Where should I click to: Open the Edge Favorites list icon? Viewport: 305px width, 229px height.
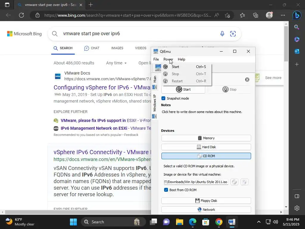242,15
